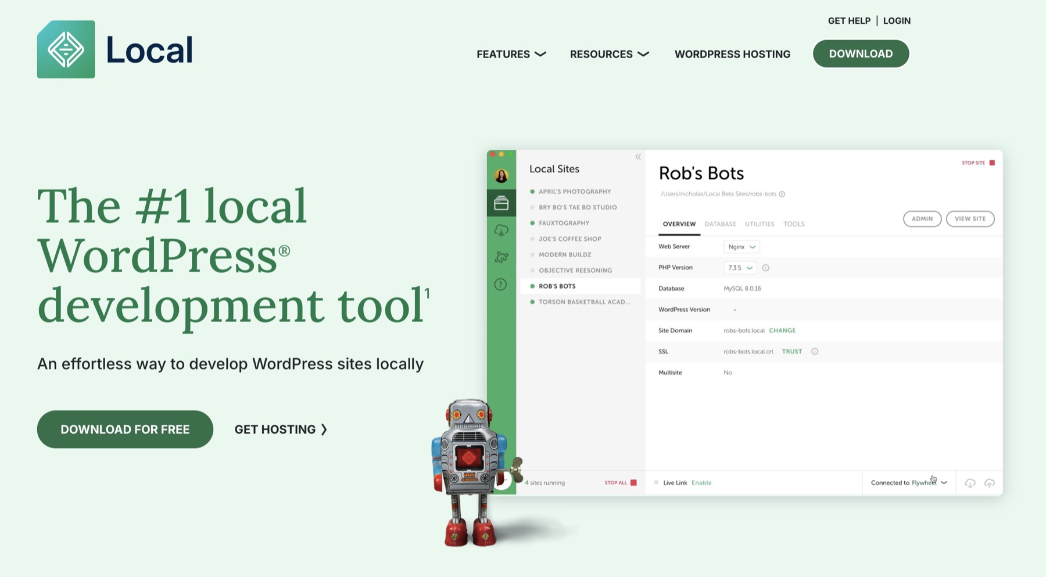The width and height of the screenshot is (1046, 577).
Task: Click the DOWNLOAD FOR FREE button
Action: 124,430
